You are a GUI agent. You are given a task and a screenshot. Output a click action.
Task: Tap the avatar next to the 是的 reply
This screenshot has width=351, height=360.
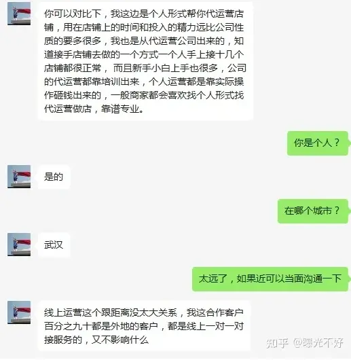point(19,177)
